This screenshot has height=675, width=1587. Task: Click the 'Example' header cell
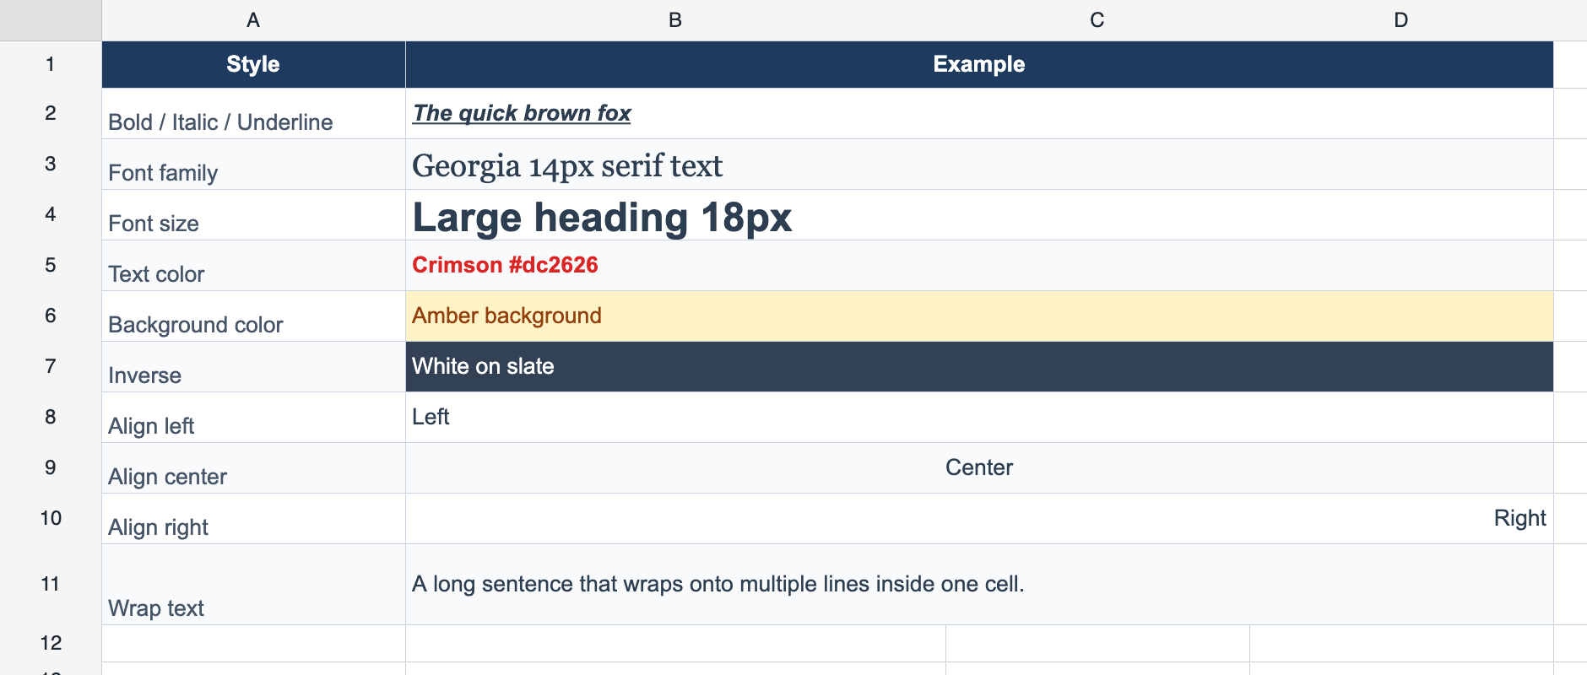click(979, 64)
